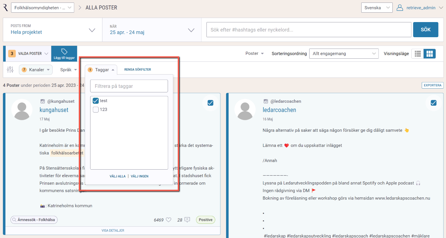The height and width of the screenshot is (238, 446).
Task: Click kungahuset profile avatar
Action: point(22,109)
